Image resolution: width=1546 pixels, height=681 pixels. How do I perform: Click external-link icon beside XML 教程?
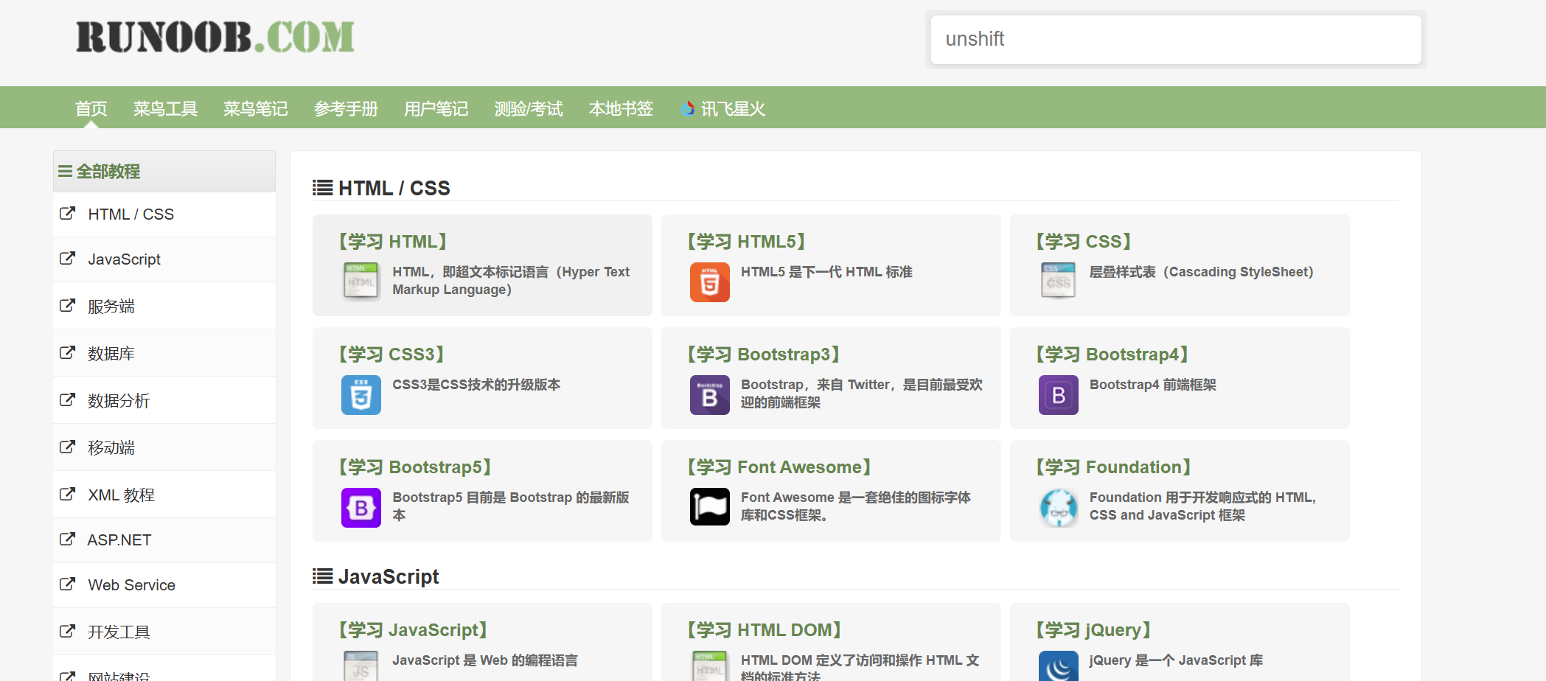[67, 495]
